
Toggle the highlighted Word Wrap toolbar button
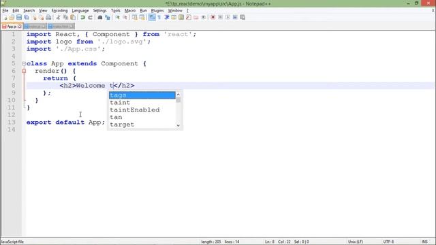click(152, 17)
